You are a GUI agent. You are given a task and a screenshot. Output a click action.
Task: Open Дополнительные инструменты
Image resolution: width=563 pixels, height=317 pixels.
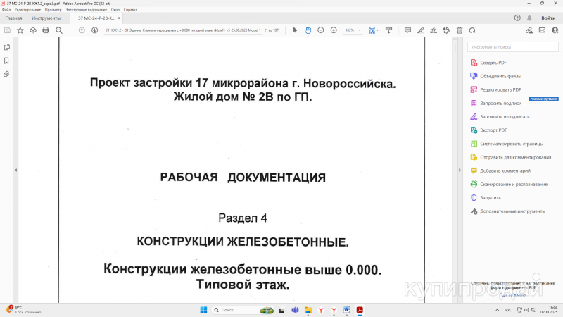(507, 211)
